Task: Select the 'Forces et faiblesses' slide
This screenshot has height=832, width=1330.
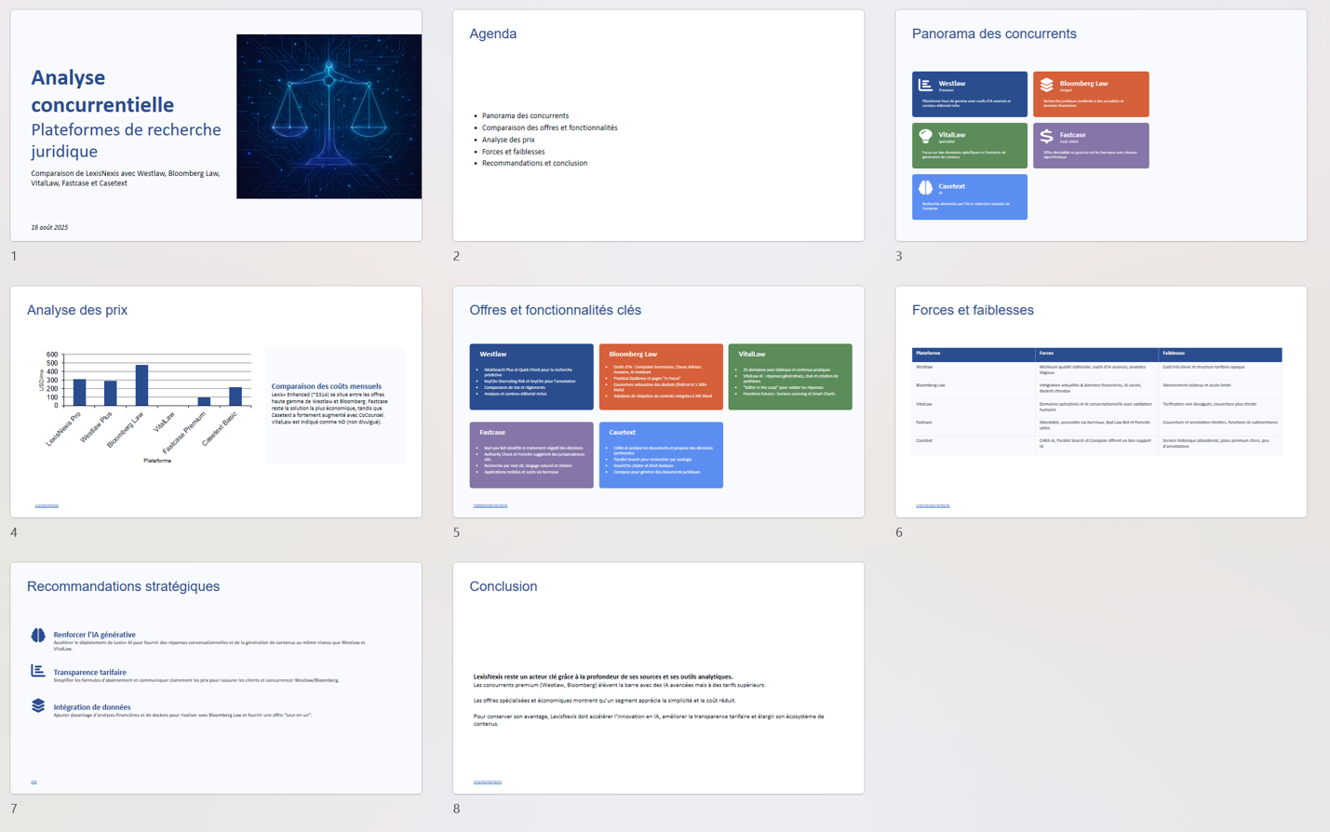Action: 1101,402
